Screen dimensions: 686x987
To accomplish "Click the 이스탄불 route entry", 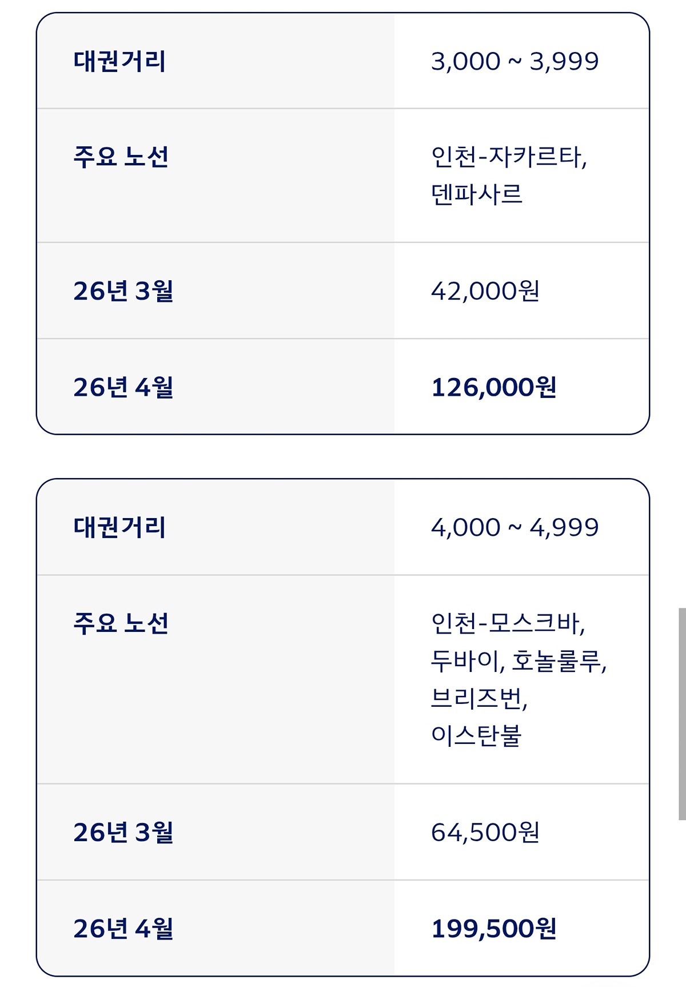I will pyautogui.click(x=476, y=735).
